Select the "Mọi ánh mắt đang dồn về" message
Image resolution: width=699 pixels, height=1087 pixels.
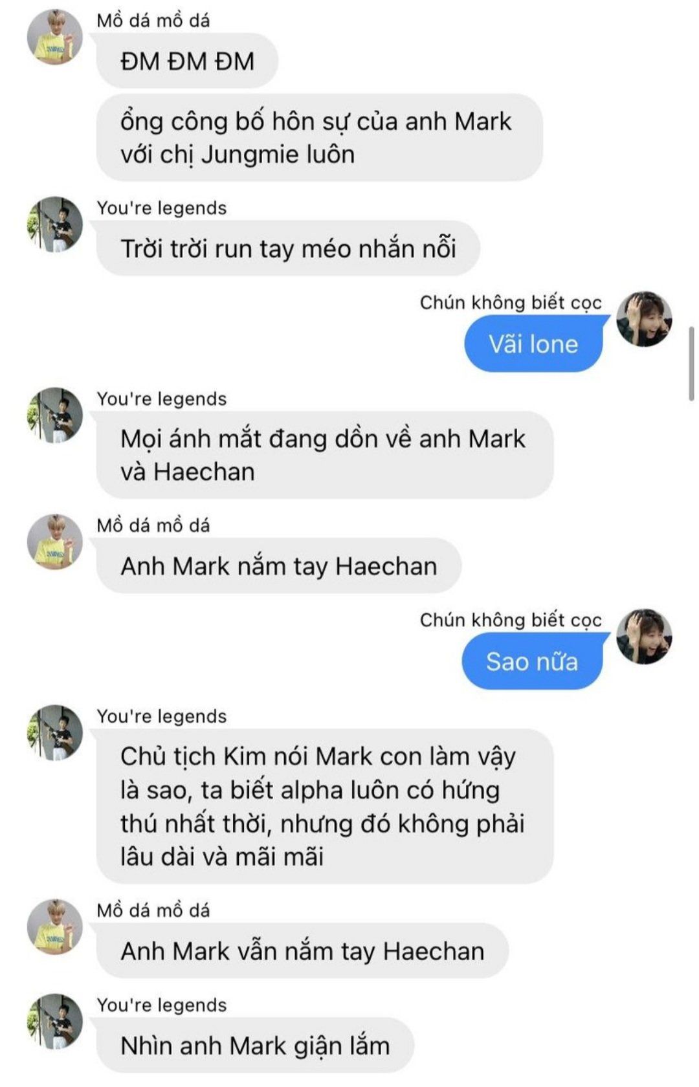(325, 455)
